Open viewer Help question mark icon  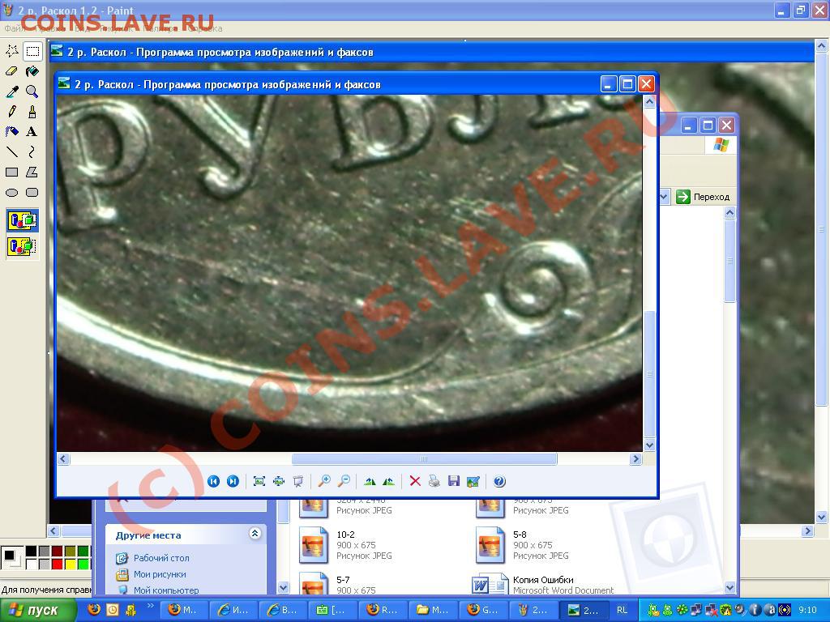pos(499,481)
